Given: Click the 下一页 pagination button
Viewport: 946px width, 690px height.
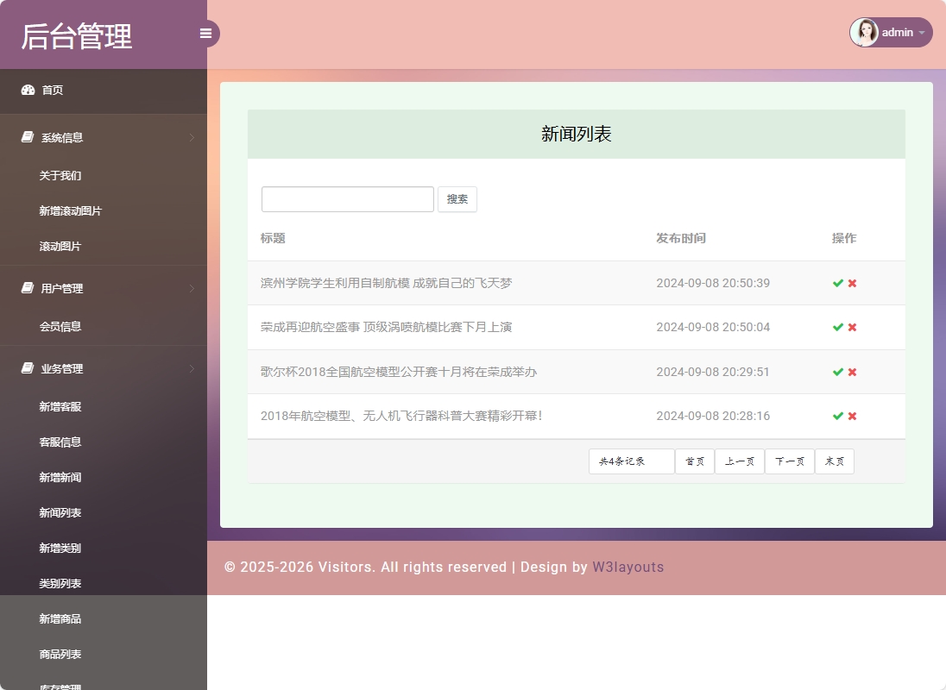Looking at the screenshot, I should click(x=789, y=461).
